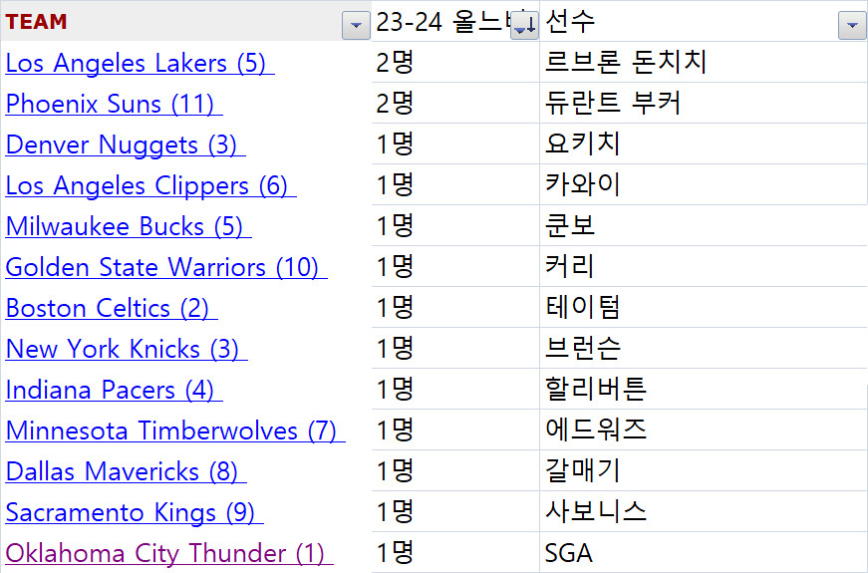Open the Dallas Mavericks (8) link
This screenshot has width=868, height=573.
coord(126,472)
